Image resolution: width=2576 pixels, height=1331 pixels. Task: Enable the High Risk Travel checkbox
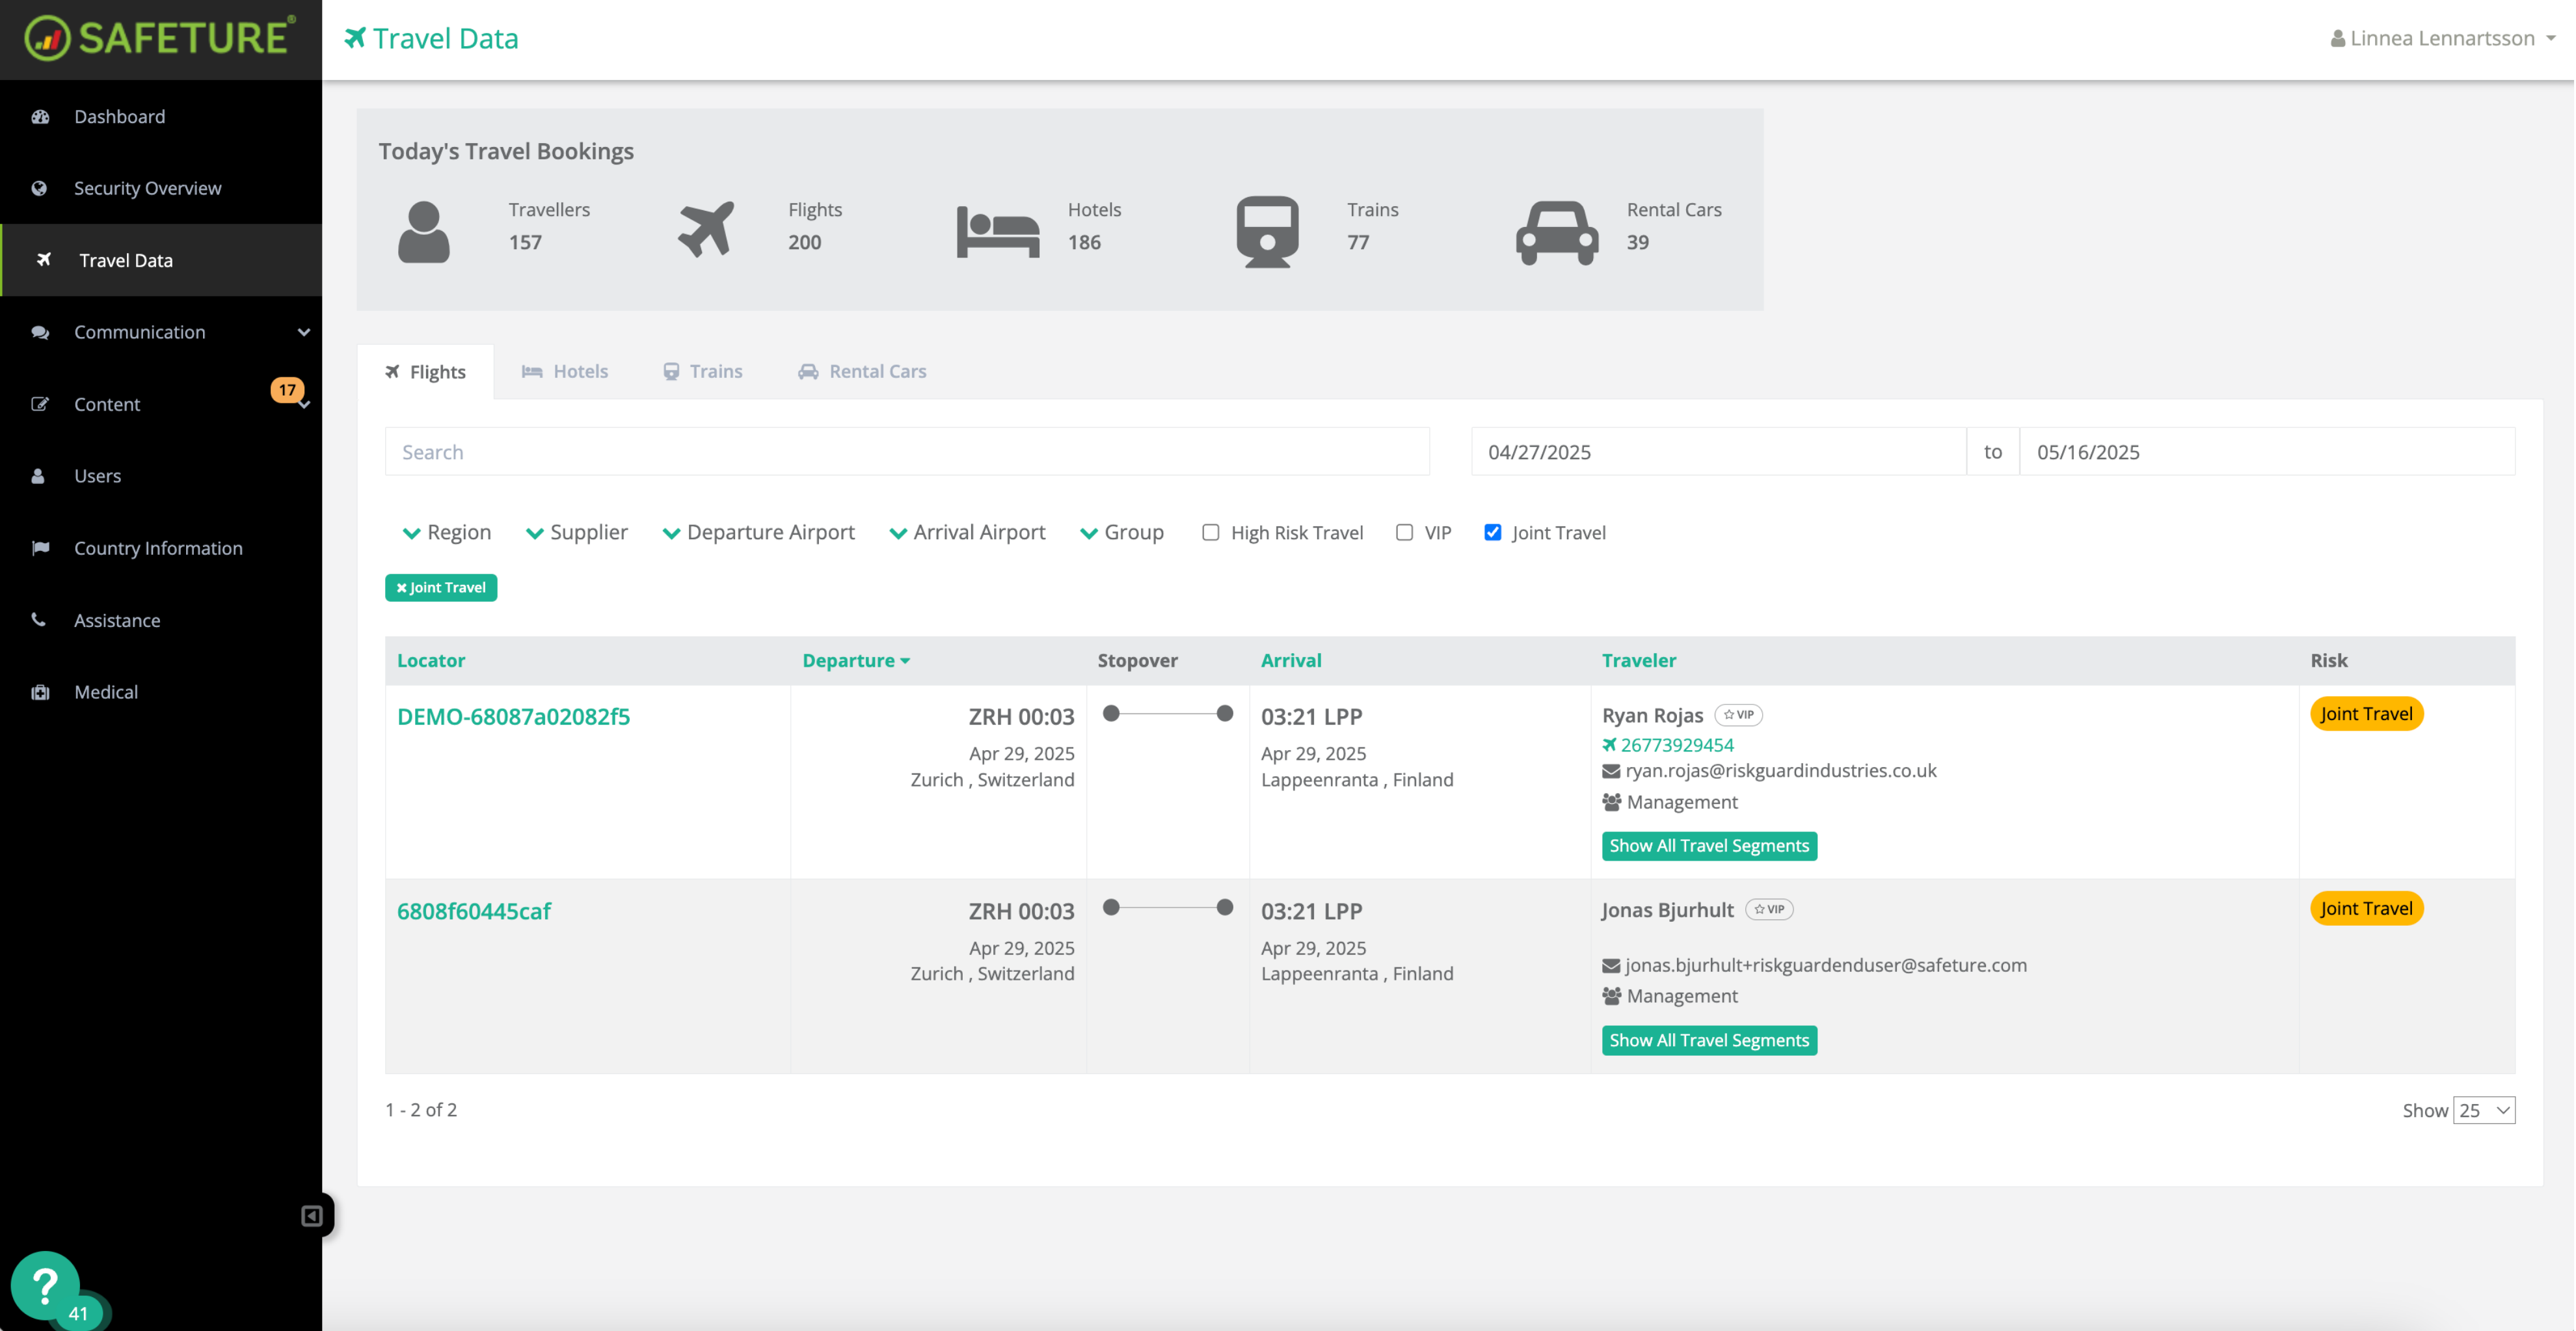tap(1210, 532)
